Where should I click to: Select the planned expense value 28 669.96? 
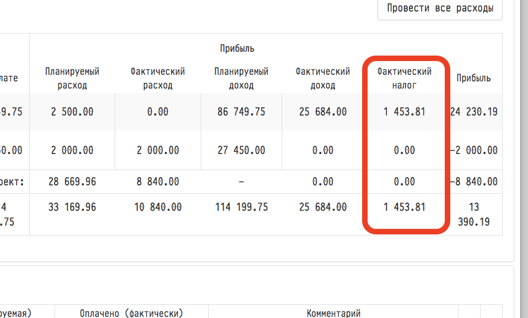[x=72, y=182]
